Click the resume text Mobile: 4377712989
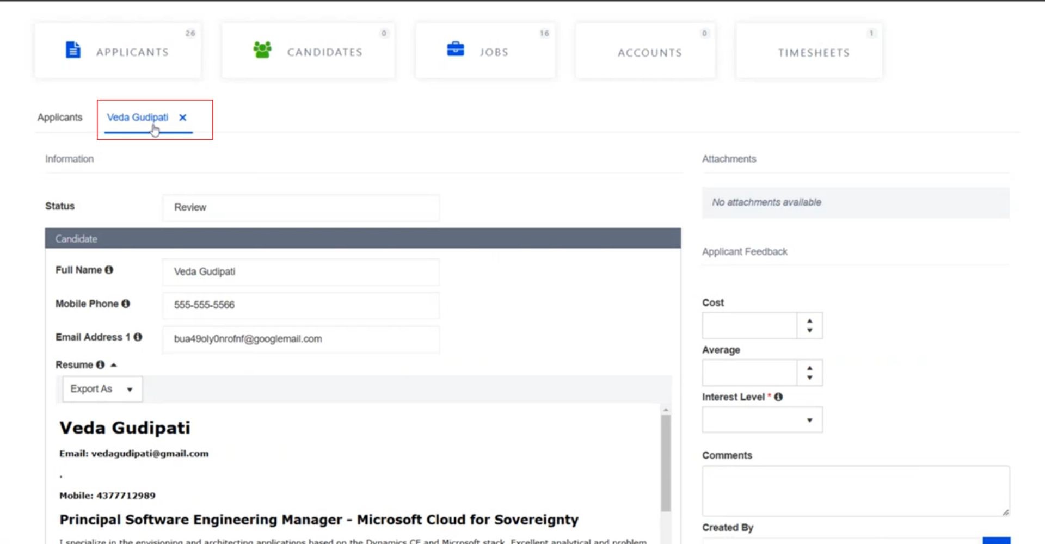 107,496
